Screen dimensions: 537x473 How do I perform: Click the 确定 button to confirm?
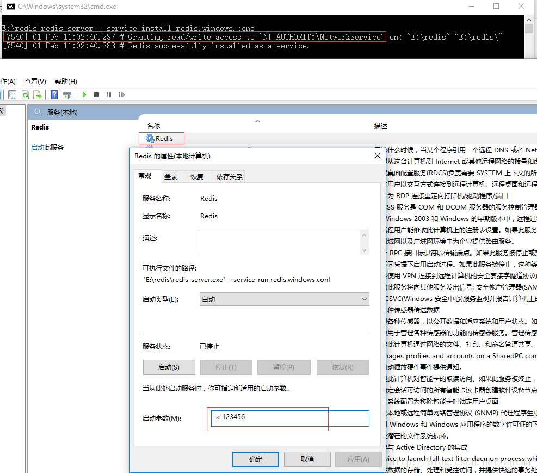(x=255, y=459)
